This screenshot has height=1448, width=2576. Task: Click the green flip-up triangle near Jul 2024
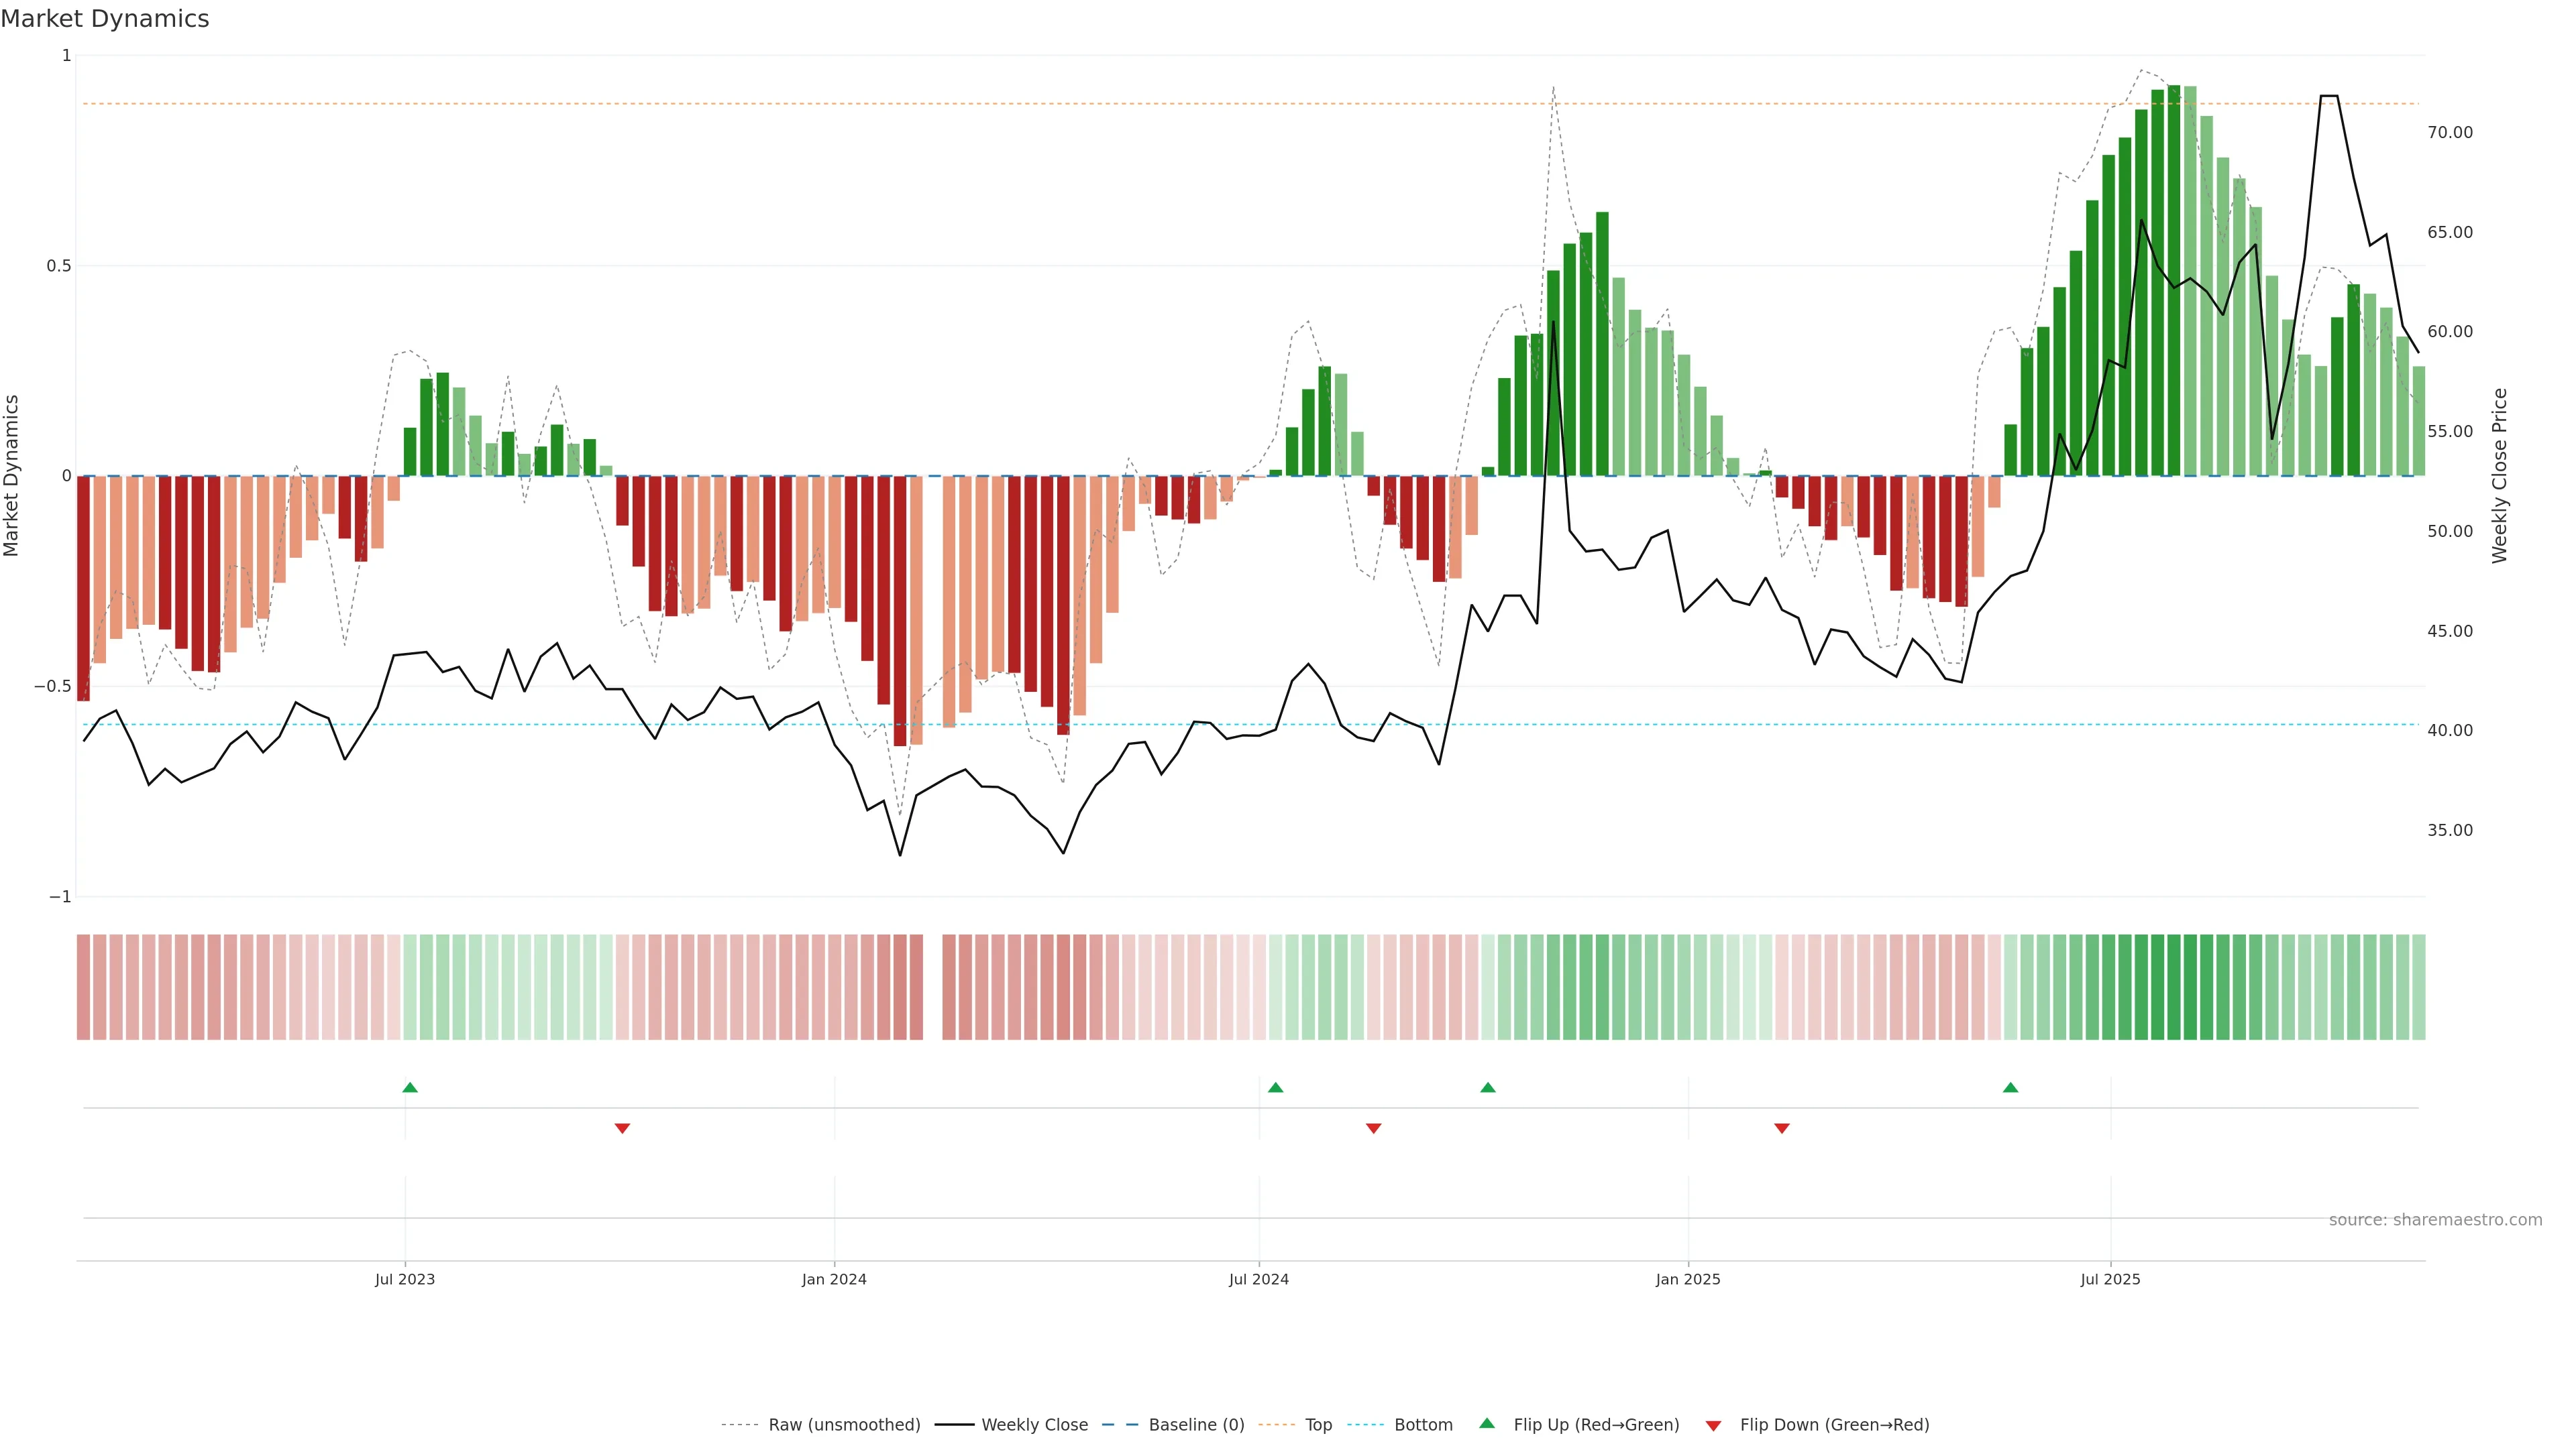1275,1087
